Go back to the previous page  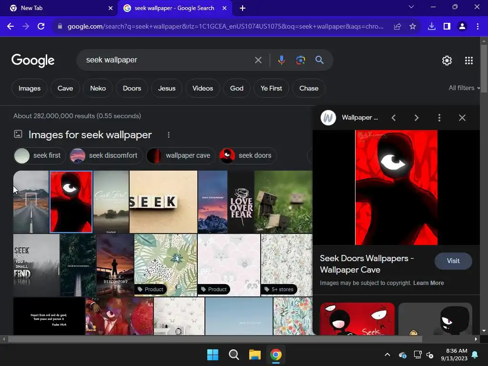point(10,27)
